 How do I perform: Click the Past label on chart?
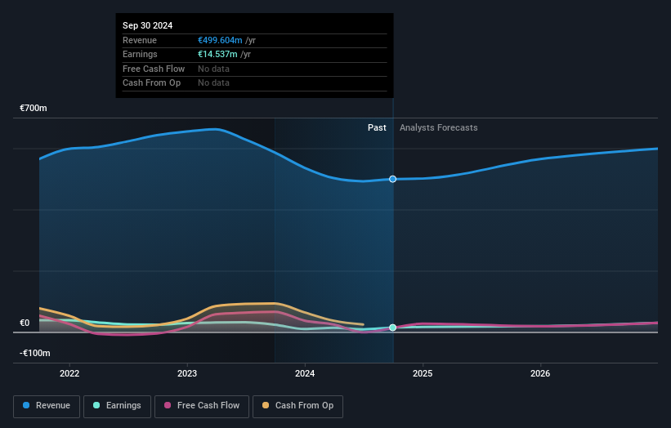click(377, 128)
